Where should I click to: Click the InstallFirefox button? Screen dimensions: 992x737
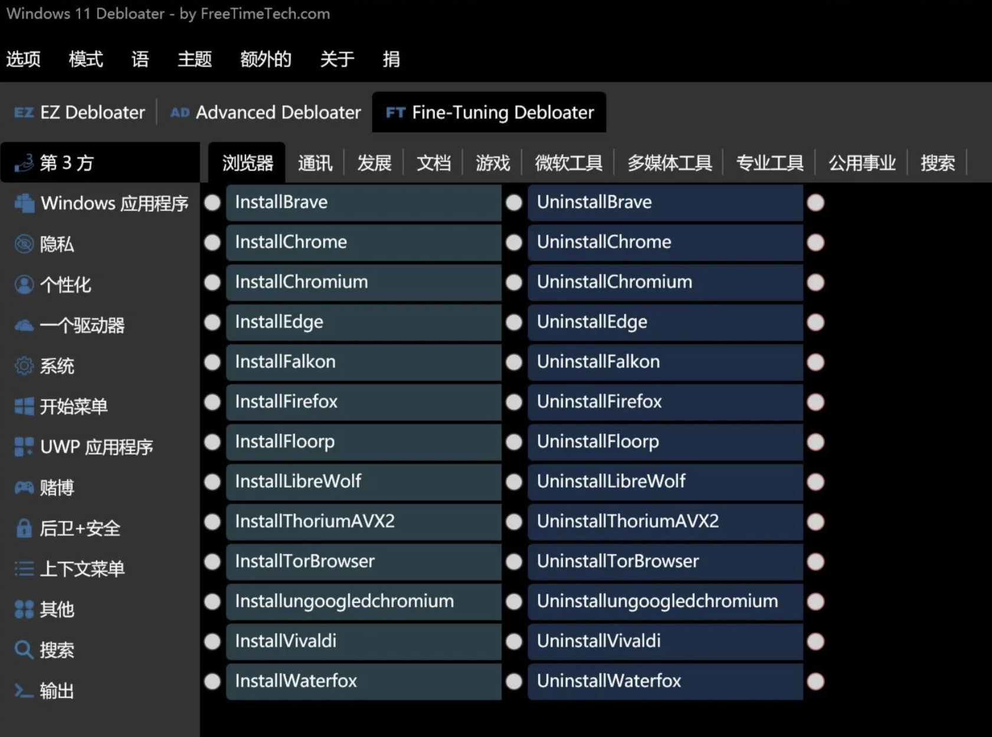coord(364,402)
